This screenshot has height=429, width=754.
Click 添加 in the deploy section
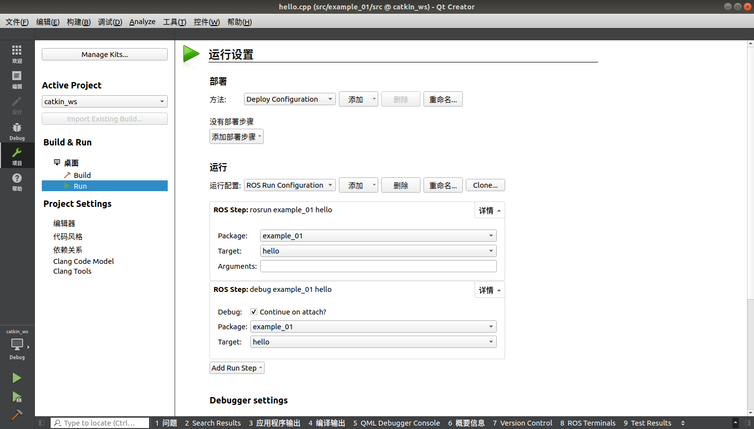(359, 99)
